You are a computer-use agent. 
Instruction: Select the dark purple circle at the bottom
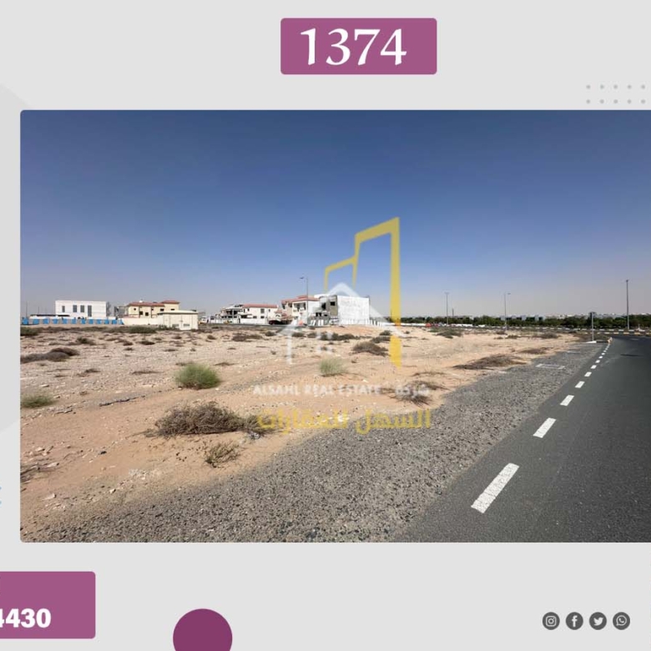point(203,630)
